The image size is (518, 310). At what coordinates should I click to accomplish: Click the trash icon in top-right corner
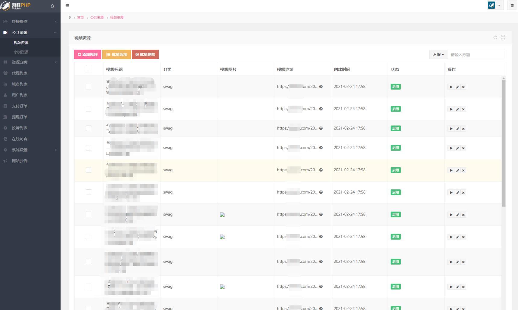[x=512, y=5]
